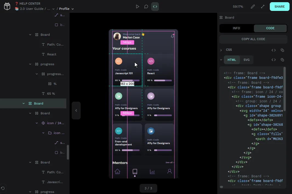The height and width of the screenshot is (194, 292).
Task: Open the Profile page dropdown
Action: (x=67, y=9)
